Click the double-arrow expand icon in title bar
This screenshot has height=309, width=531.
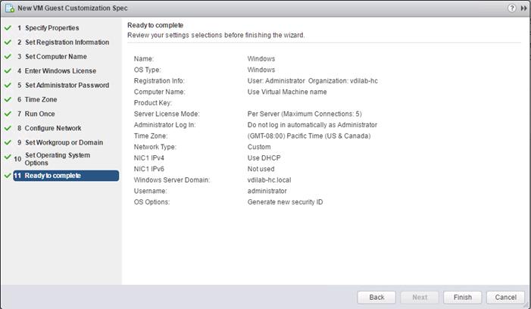523,8
